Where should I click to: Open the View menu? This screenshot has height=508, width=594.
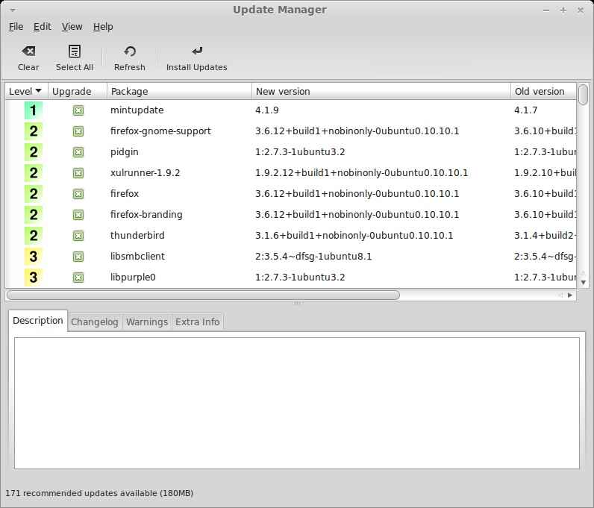coord(72,27)
